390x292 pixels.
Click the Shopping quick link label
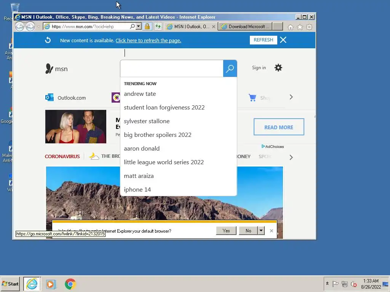point(265,98)
